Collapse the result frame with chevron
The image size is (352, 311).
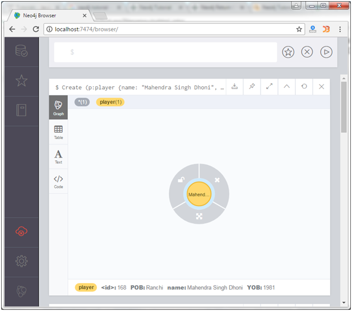pyautogui.click(x=286, y=87)
